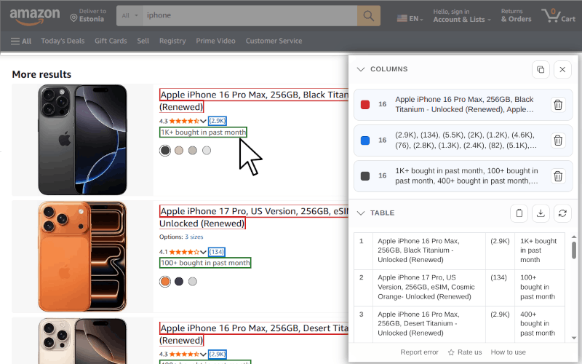Viewport: 582px width, 364px height.
Task: Select silver swatch on iPhone 17 Pro
Action: click(192, 282)
